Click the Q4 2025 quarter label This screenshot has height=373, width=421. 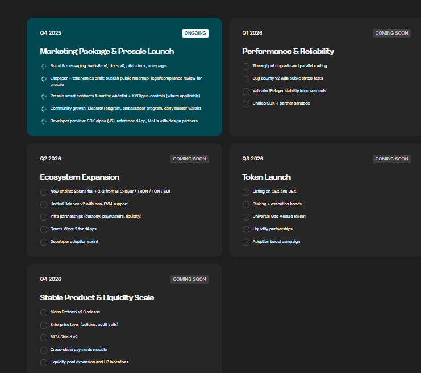click(x=51, y=33)
